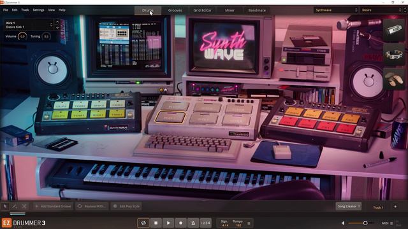Trigger the CLAP2 pad on left machine
This screenshot has width=408, height=229.
tap(62, 105)
